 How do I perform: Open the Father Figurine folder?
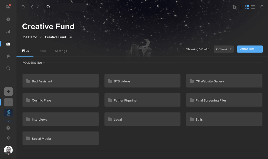(x=142, y=100)
